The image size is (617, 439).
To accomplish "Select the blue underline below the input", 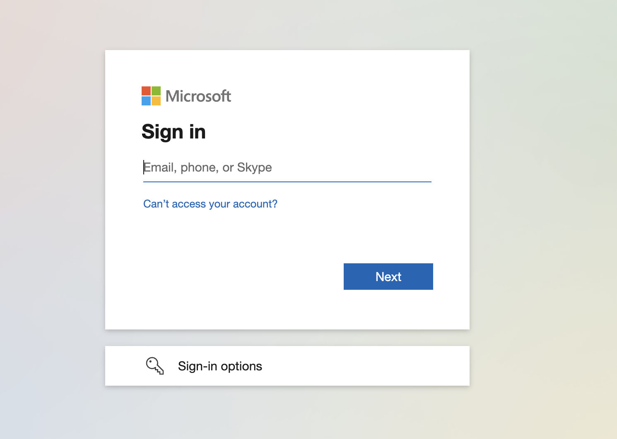I will tap(287, 181).
